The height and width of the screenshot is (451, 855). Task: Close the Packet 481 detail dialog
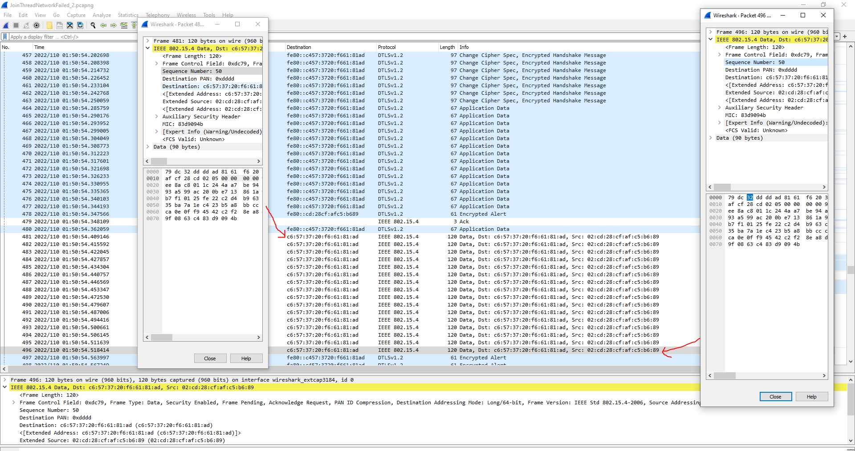point(210,358)
